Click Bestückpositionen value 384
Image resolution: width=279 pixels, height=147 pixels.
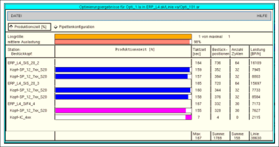(217, 76)
